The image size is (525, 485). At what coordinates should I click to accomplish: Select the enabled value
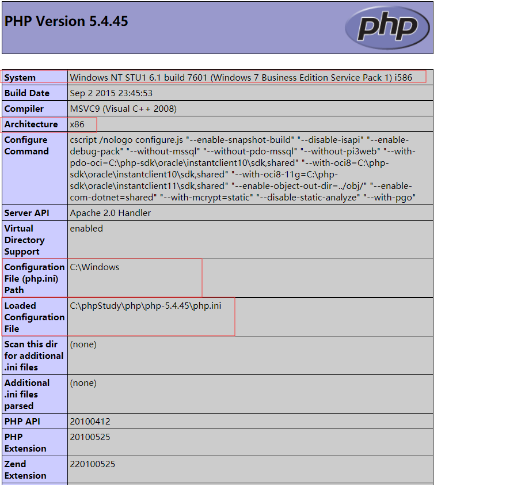click(x=86, y=229)
